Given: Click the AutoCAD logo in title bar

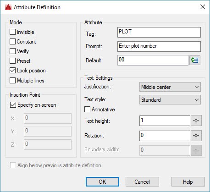Looking at the screenshot, I should point(8,7).
